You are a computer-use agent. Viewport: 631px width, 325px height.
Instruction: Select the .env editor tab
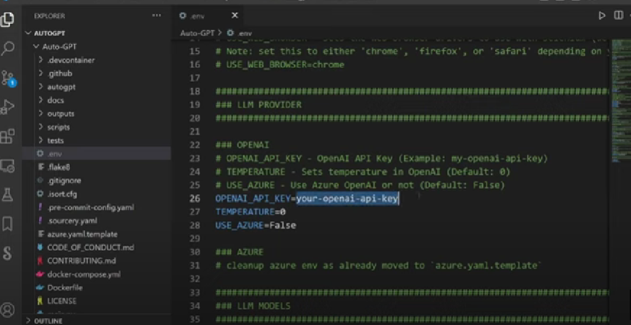point(207,16)
